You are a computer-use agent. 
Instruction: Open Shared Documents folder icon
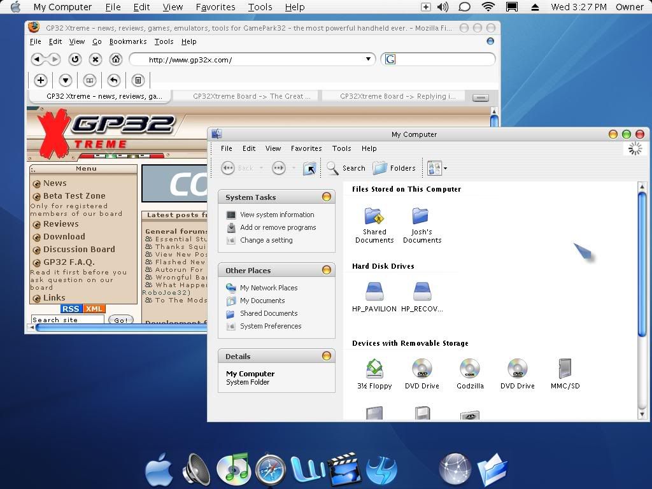click(374, 225)
